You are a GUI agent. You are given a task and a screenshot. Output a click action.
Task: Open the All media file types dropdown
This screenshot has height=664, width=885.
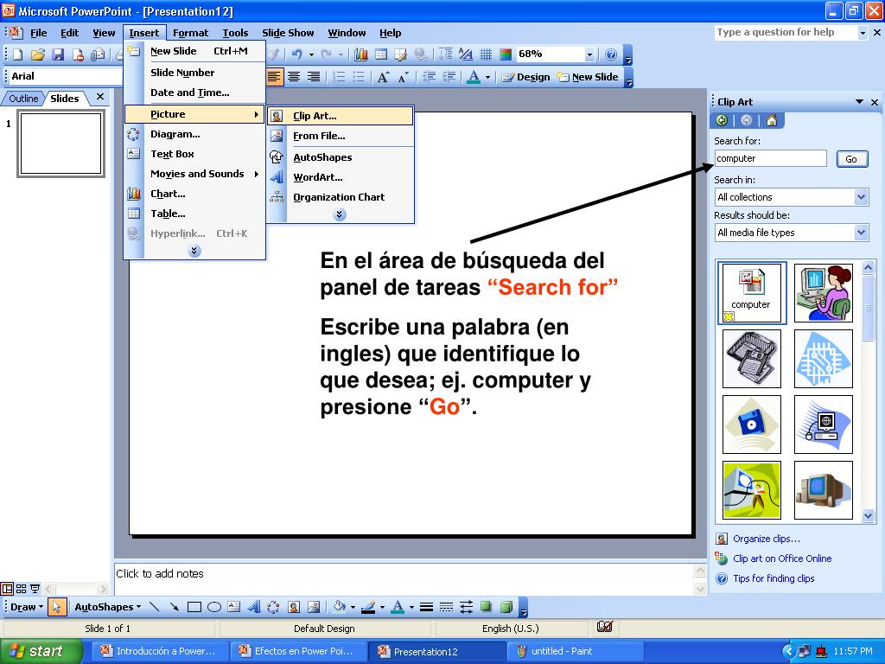pyautogui.click(x=861, y=233)
